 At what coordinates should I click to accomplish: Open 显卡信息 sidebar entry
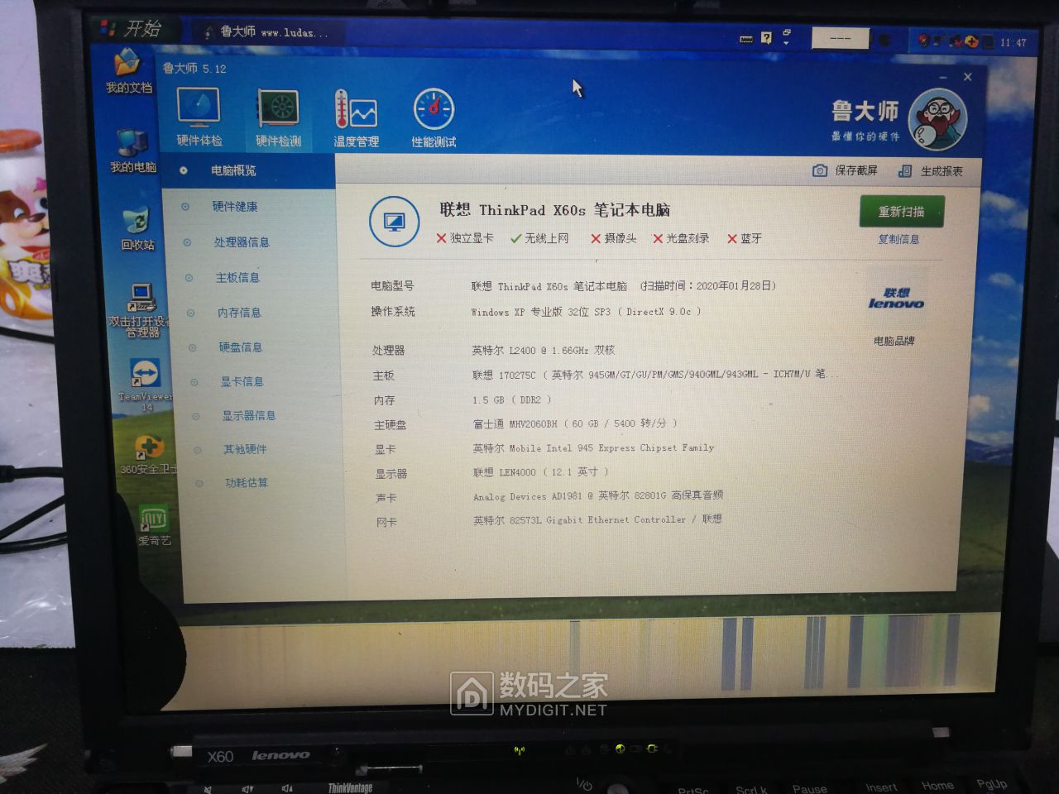pyautogui.click(x=242, y=380)
